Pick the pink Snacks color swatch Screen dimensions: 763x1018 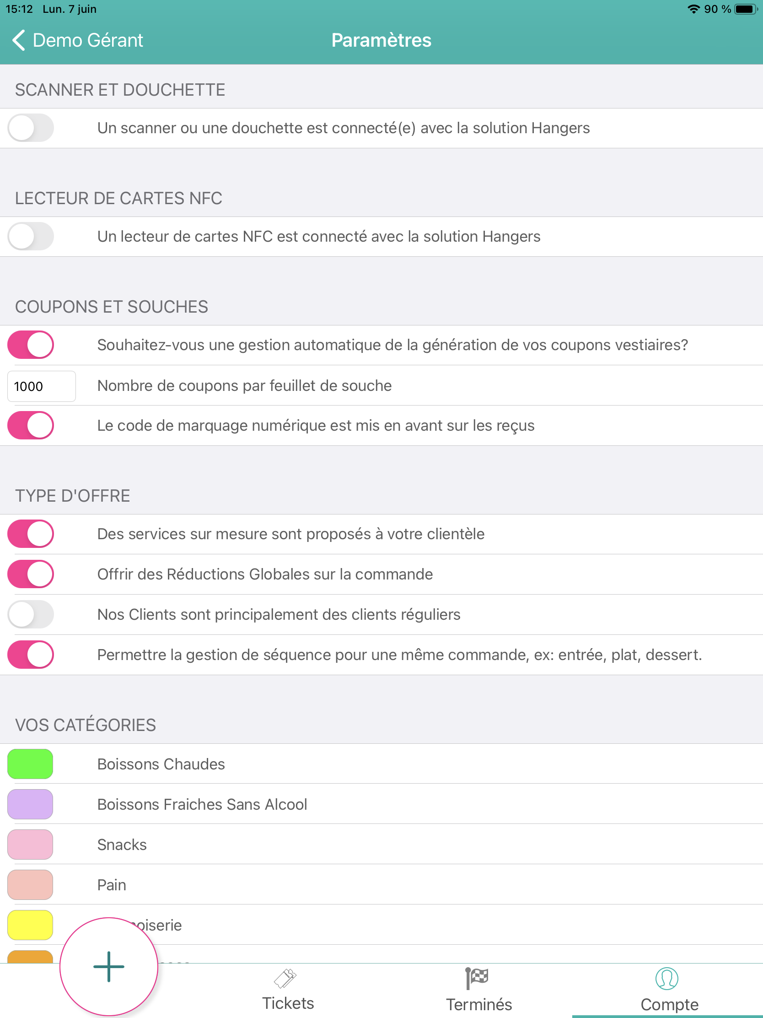coord(30,845)
